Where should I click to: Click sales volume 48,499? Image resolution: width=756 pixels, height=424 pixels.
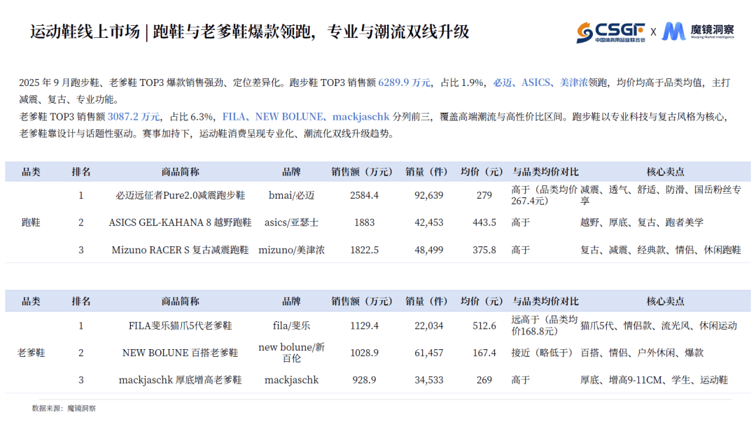tap(428, 250)
